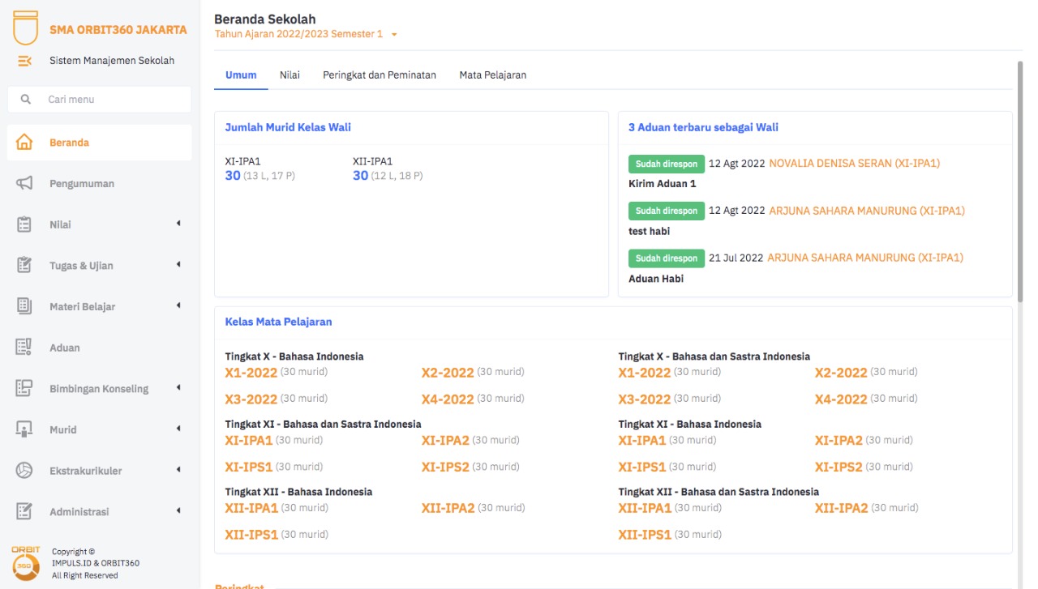The image size is (1038, 589).
Task: Expand the Administrasi submenu arrow
Action: coord(178,511)
